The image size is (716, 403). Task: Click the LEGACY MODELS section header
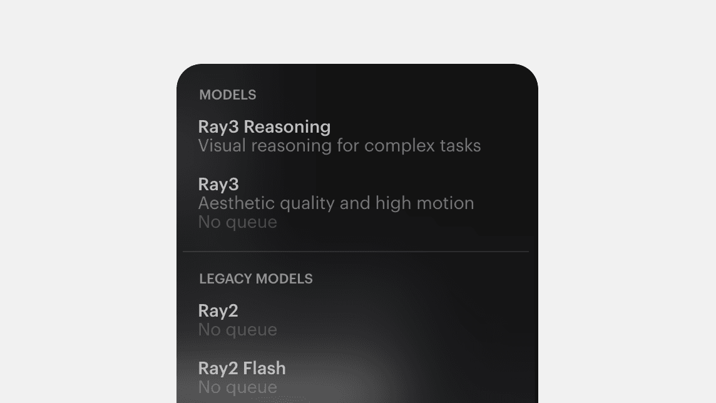[255, 279]
